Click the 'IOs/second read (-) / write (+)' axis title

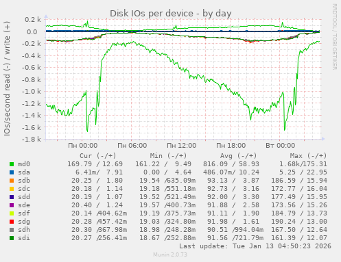click(7, 79)
